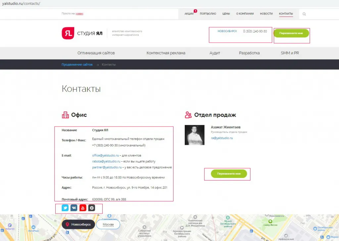Email ra@yalstudio.ru
Image resolution: width=339 pixels, height=241 pixels.
point(222,138)
